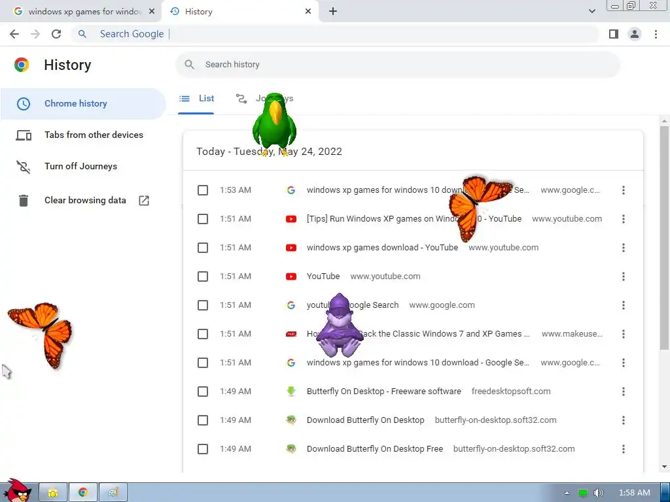Screen dimensions: 670x502
Task: Click the Chrome logo next to History
Action: tap(22, 65)
